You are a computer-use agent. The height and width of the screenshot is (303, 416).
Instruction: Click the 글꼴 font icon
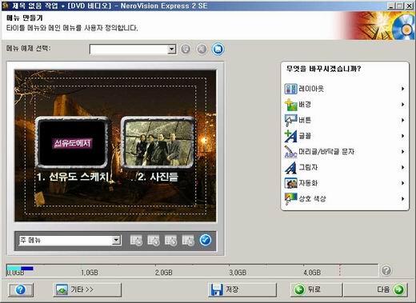pos(290,136)
